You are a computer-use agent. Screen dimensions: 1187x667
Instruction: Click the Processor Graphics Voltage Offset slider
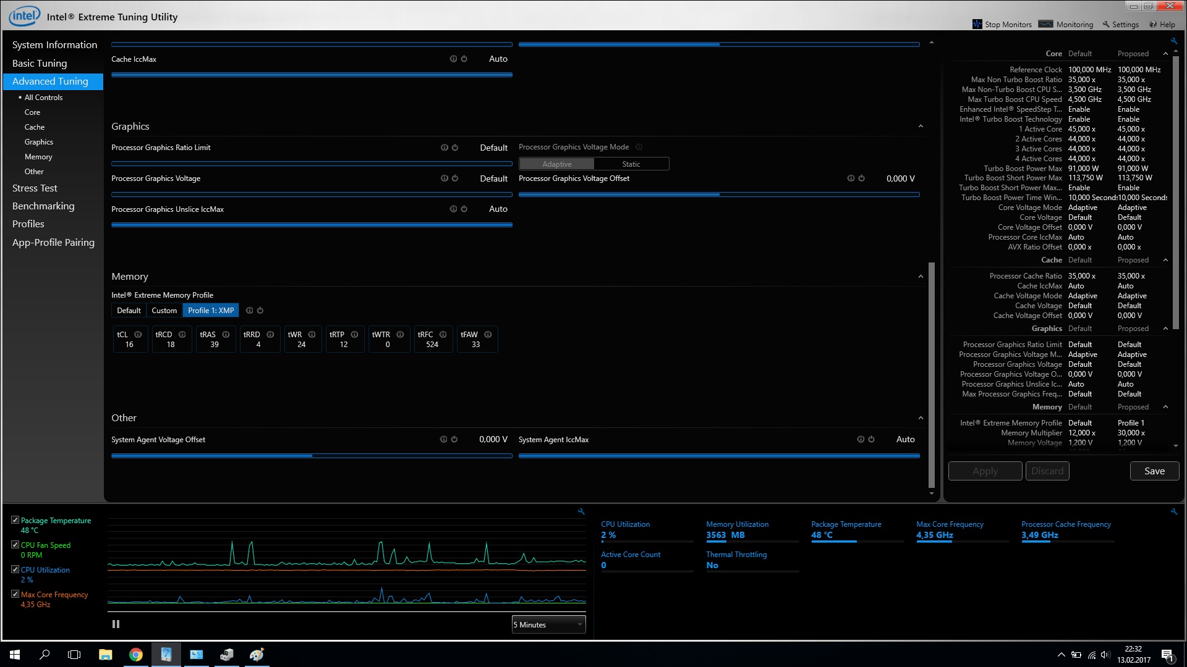719,195
